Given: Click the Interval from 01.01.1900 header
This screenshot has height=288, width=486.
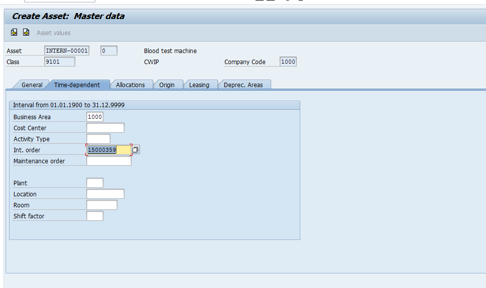Looking at the screenshot, I should pyautogui.click(x=68, y=105).
